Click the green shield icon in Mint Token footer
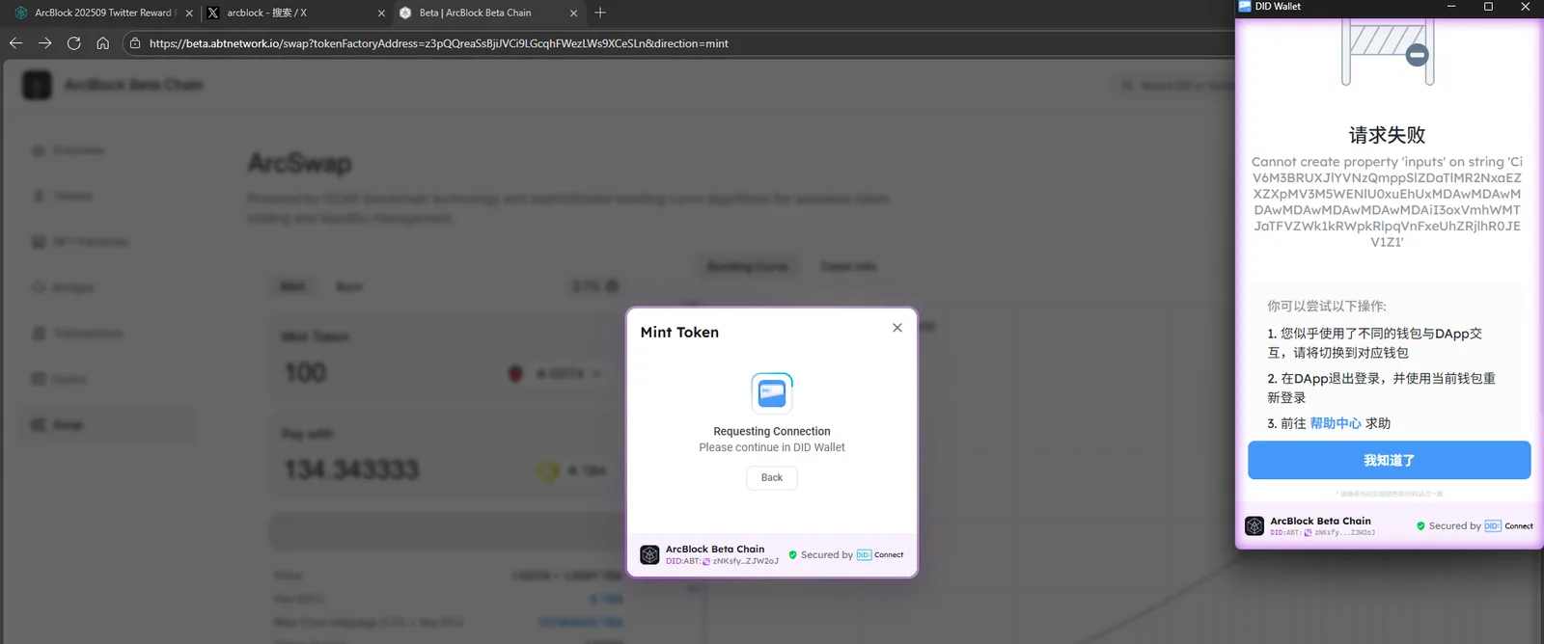The width and height of the screenshot is (1544, 644). coord(793,554)
